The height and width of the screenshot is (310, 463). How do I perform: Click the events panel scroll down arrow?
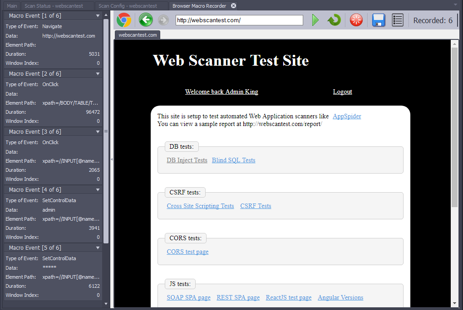[x=106, y=304]
